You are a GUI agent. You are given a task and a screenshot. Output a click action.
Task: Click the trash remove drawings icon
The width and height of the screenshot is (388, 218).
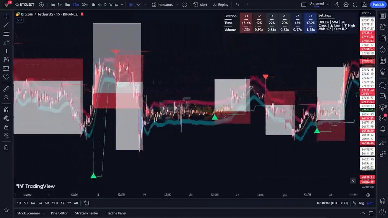(6, 148)
